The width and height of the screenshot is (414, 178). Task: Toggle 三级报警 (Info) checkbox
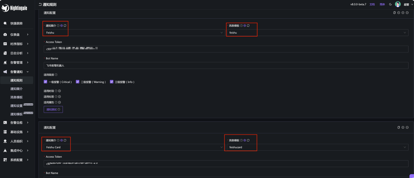tap(112, 82)
